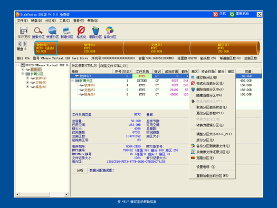Expand the 文档(5) node in left tree
Screen dimensions: 277x208
[27, 82]
